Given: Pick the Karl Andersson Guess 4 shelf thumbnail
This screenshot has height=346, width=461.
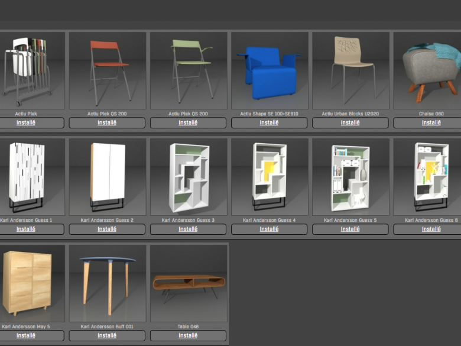Looking at the screenshot, I should click(x=270, y=177).
